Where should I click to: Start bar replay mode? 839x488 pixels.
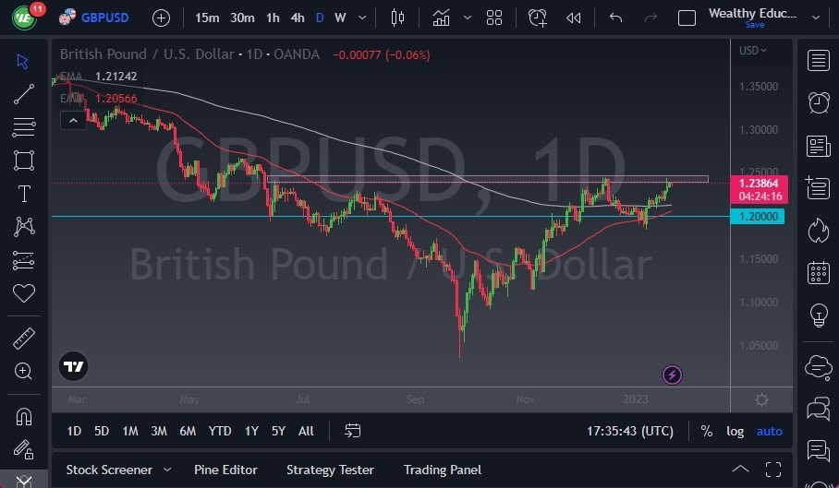coord(574,18)
